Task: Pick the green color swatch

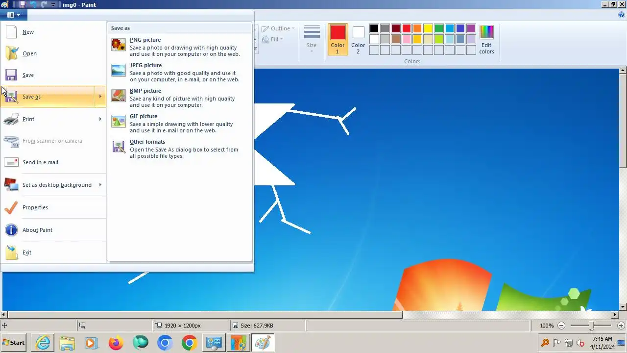Action: pyautogui.click(x=439, y=28)
